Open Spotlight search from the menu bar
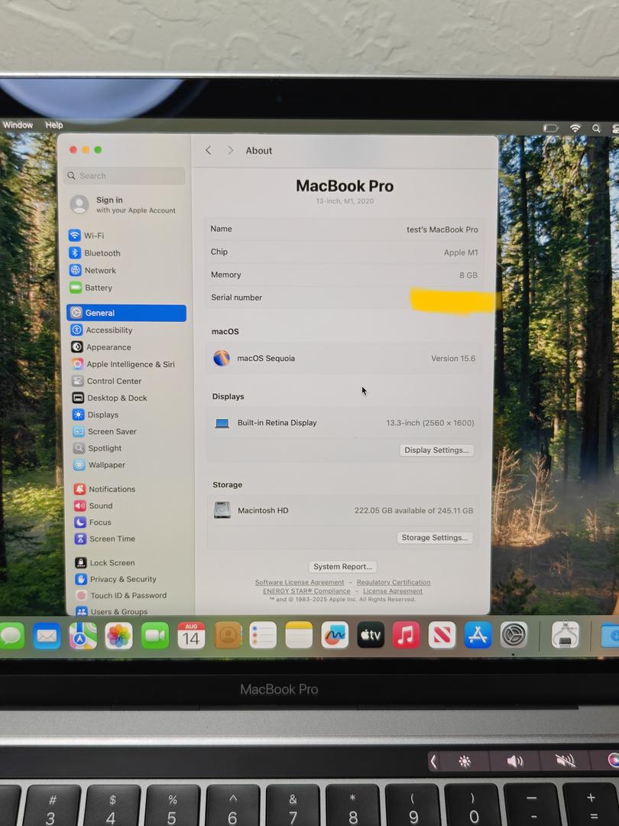This screenshot has width=619, height=826. click(x=596, y=128)
